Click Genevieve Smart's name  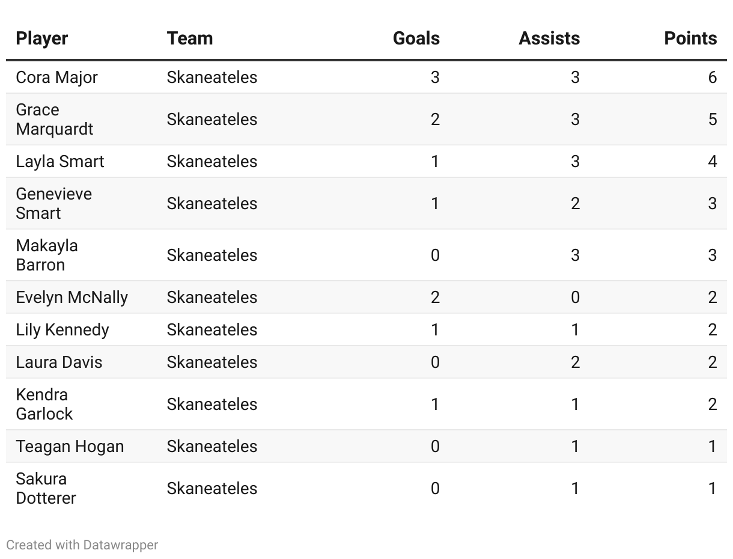click(x=54, y=204)
